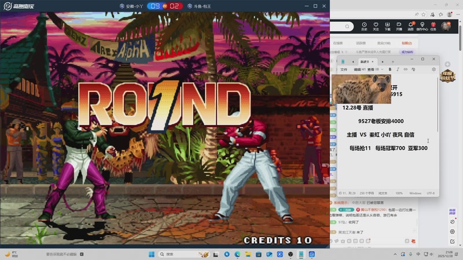
Task: Click the line '主播 VS 秦虹 小吖 夜风 自信'
Action: pos(380,135)
